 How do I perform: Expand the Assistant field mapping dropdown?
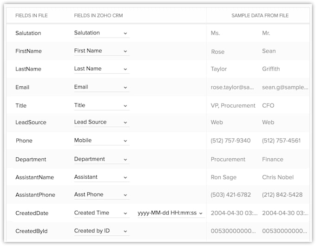coord(102,177)
